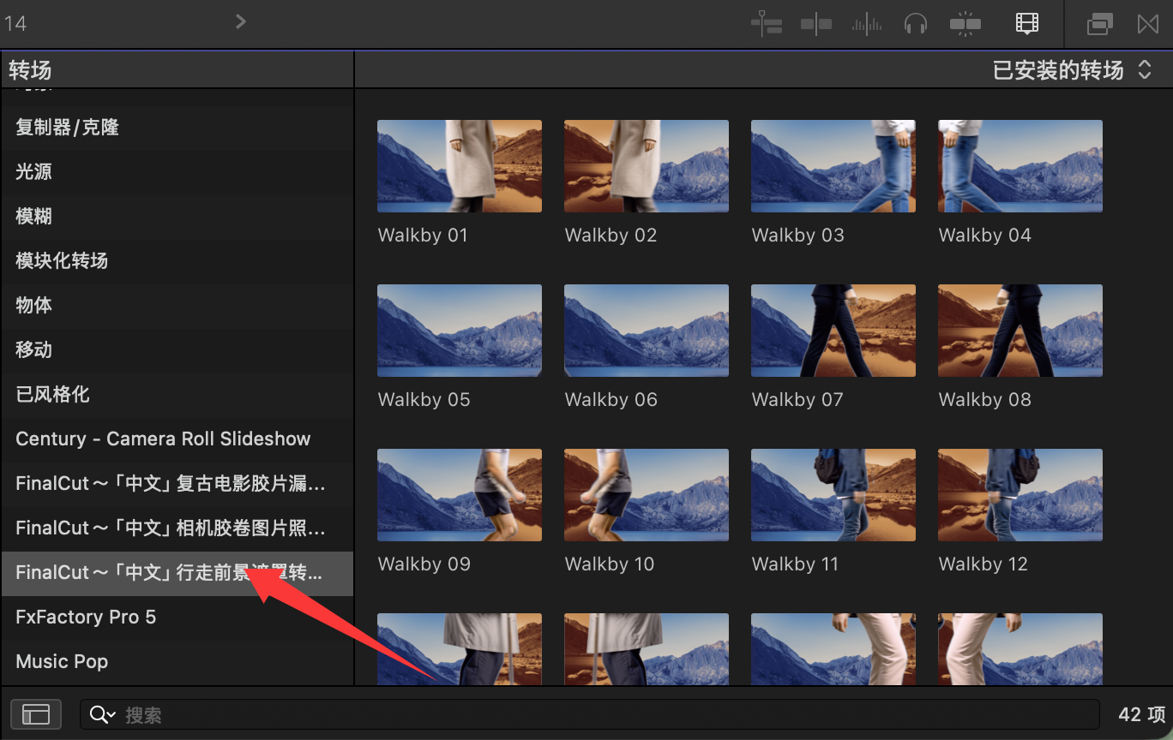1173x740 pixels.
Task: Select the Walkby 07 transition thumbnail
Action: (833, 331)
